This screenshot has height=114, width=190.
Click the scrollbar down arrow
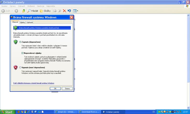pyautogui.click(x=188, y=108)
